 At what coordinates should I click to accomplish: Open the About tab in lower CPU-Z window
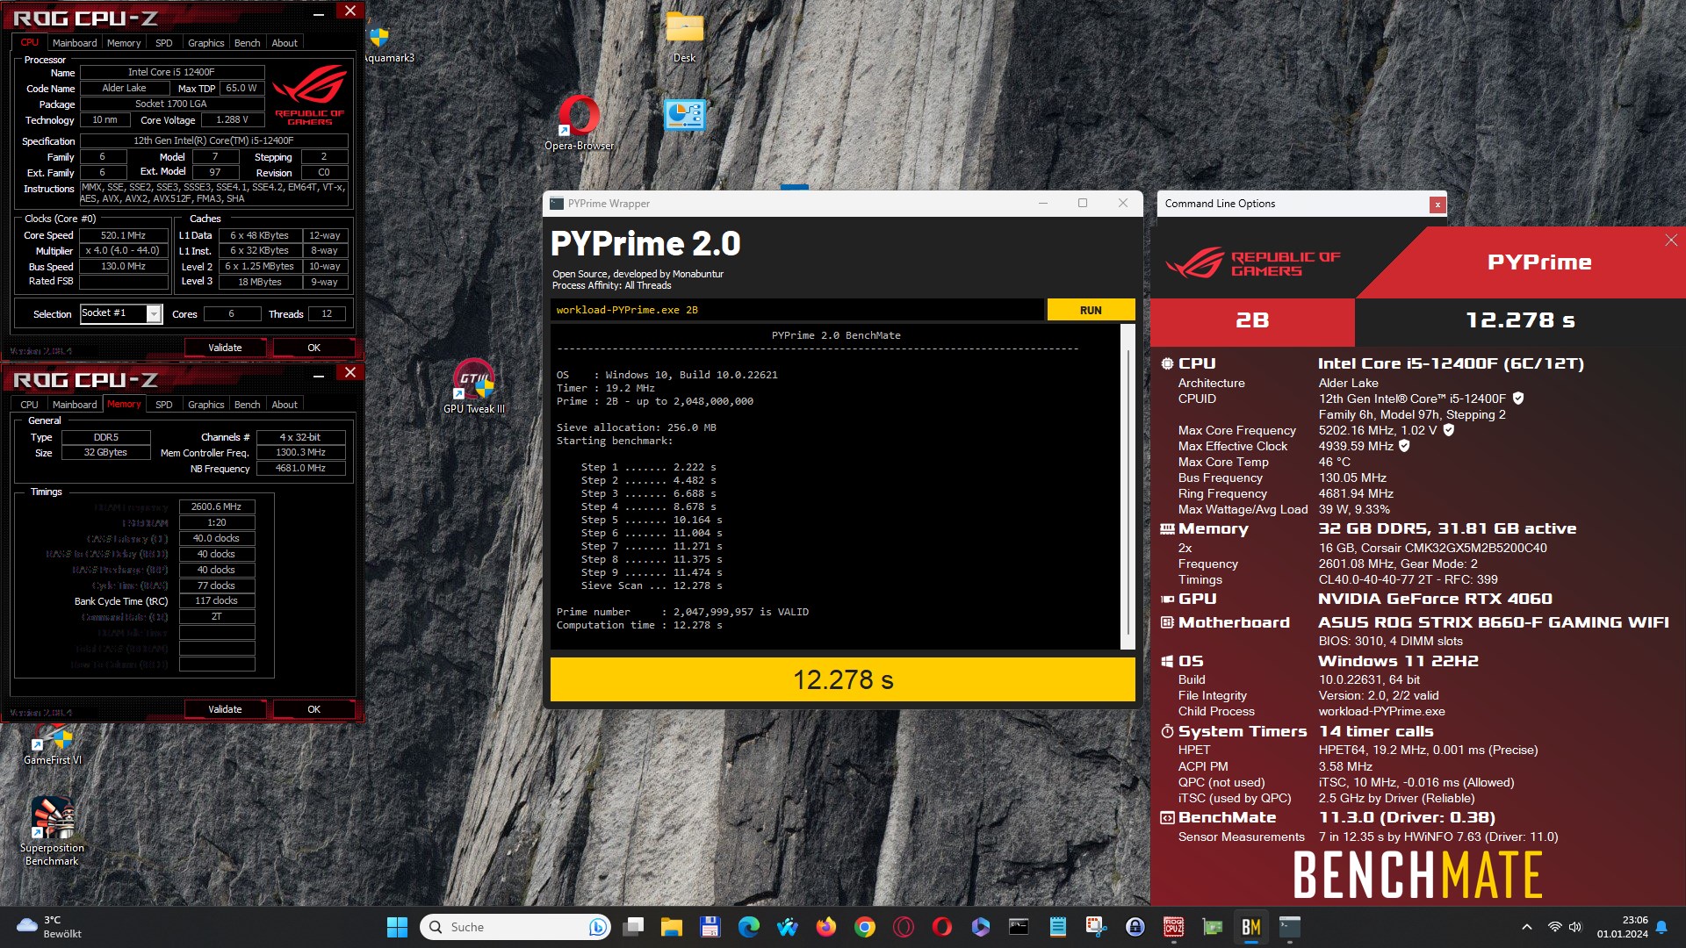coord(285,405)
